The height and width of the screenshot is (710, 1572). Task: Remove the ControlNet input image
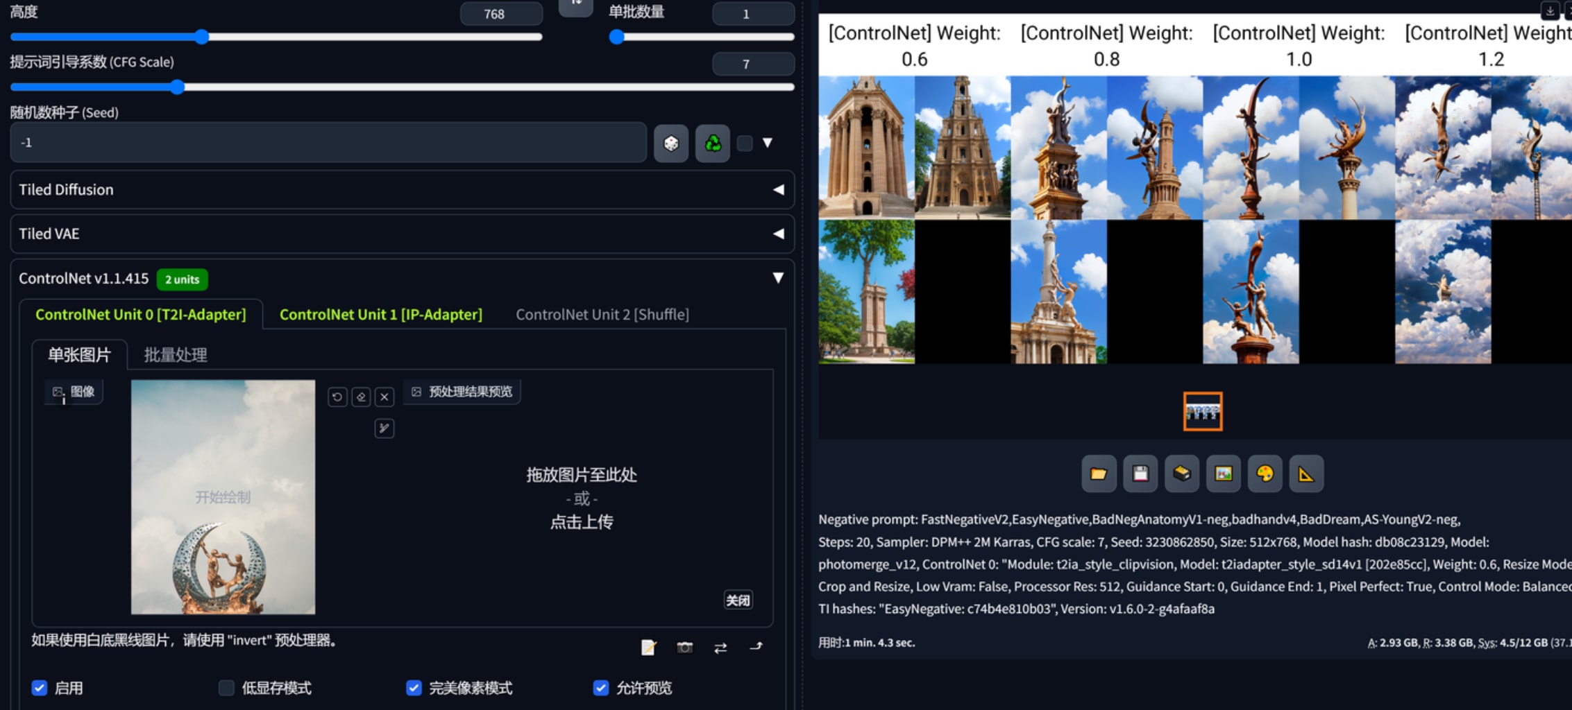(x=384, y=397)
